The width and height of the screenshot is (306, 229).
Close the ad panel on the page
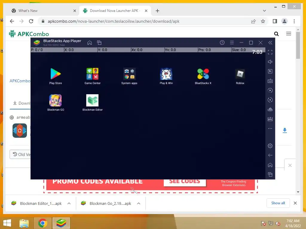coord(290,165)
